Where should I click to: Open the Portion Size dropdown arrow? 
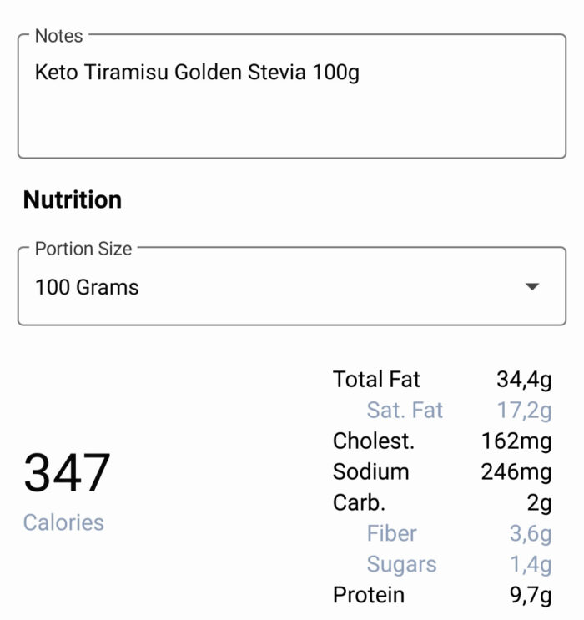coord(532,286)
